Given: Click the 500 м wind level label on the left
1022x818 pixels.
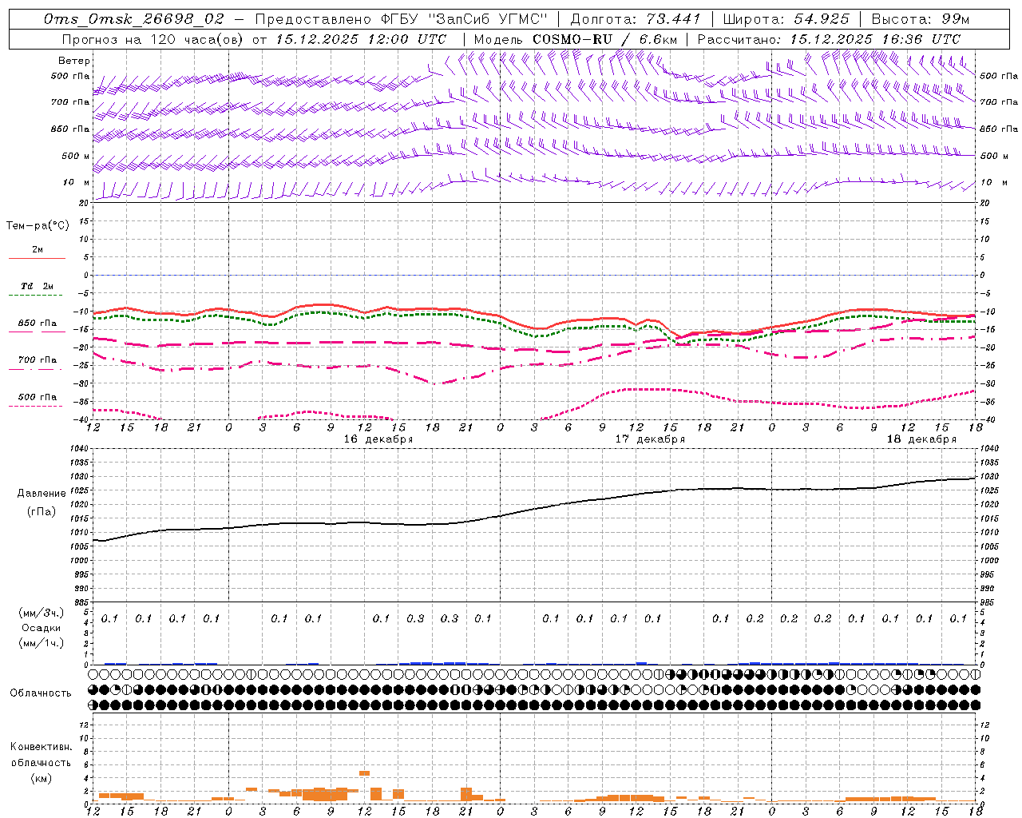Looking at the screenshot, I should 76,156.
